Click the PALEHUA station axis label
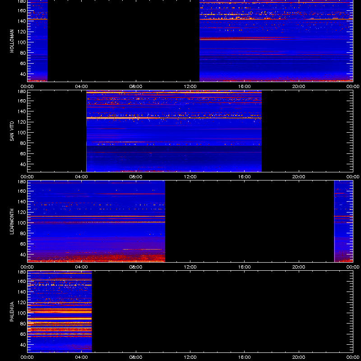 [12, 312]
